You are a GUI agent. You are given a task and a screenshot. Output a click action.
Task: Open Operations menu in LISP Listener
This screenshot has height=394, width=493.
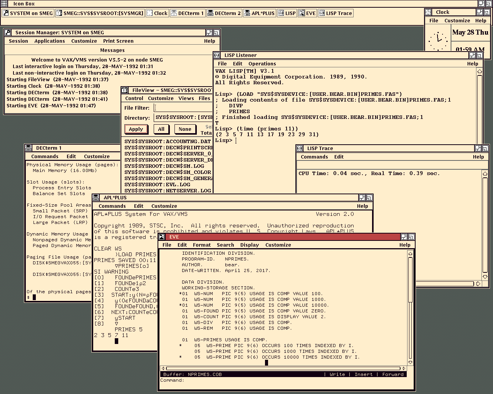pos(262,64)
